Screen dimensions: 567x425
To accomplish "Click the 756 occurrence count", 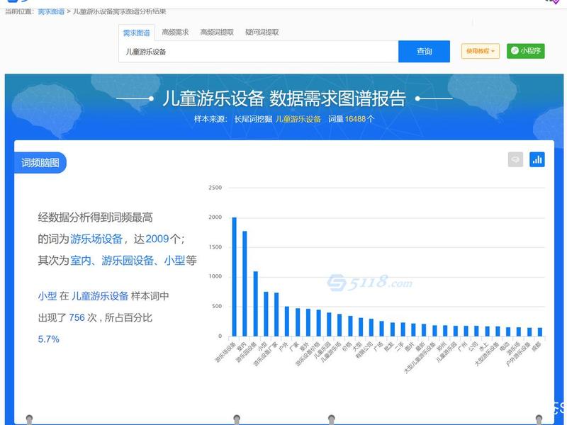I will pyautogui.click(x=77, y=317).
